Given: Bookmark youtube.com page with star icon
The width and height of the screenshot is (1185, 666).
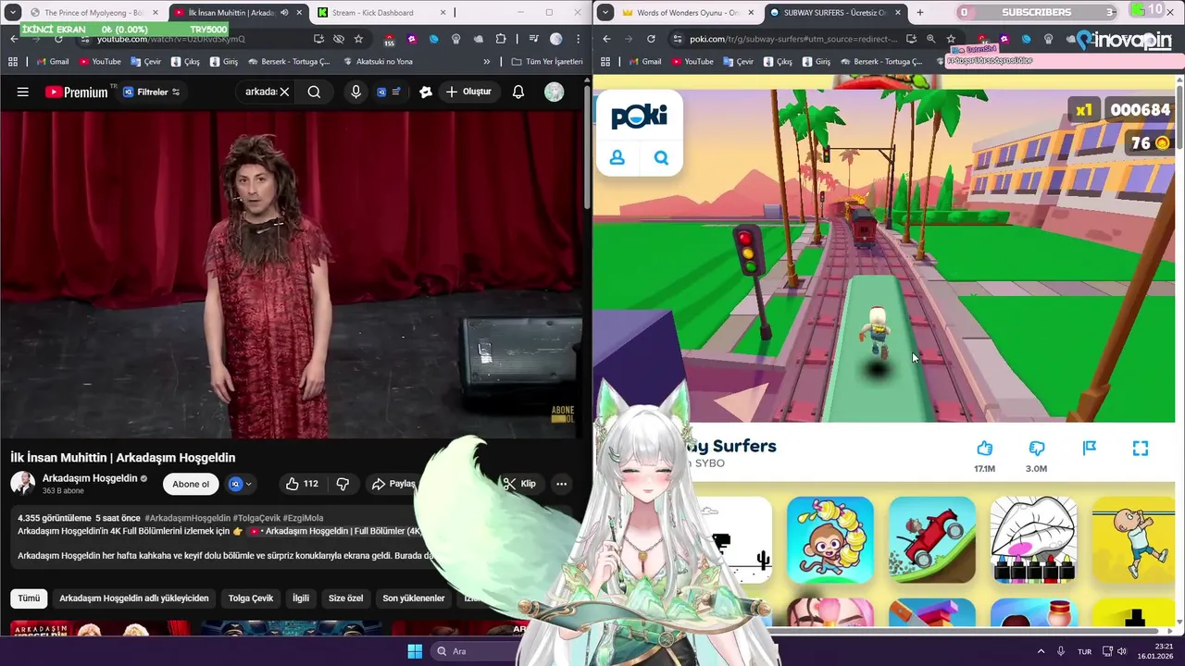Looking at the screenshot, I should 358,39.
